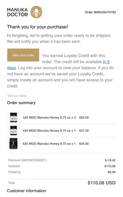Image resolution: width=123 pixels, height=197 pixels.
Task: Click the Customer information heading
Action: (26, 191)
